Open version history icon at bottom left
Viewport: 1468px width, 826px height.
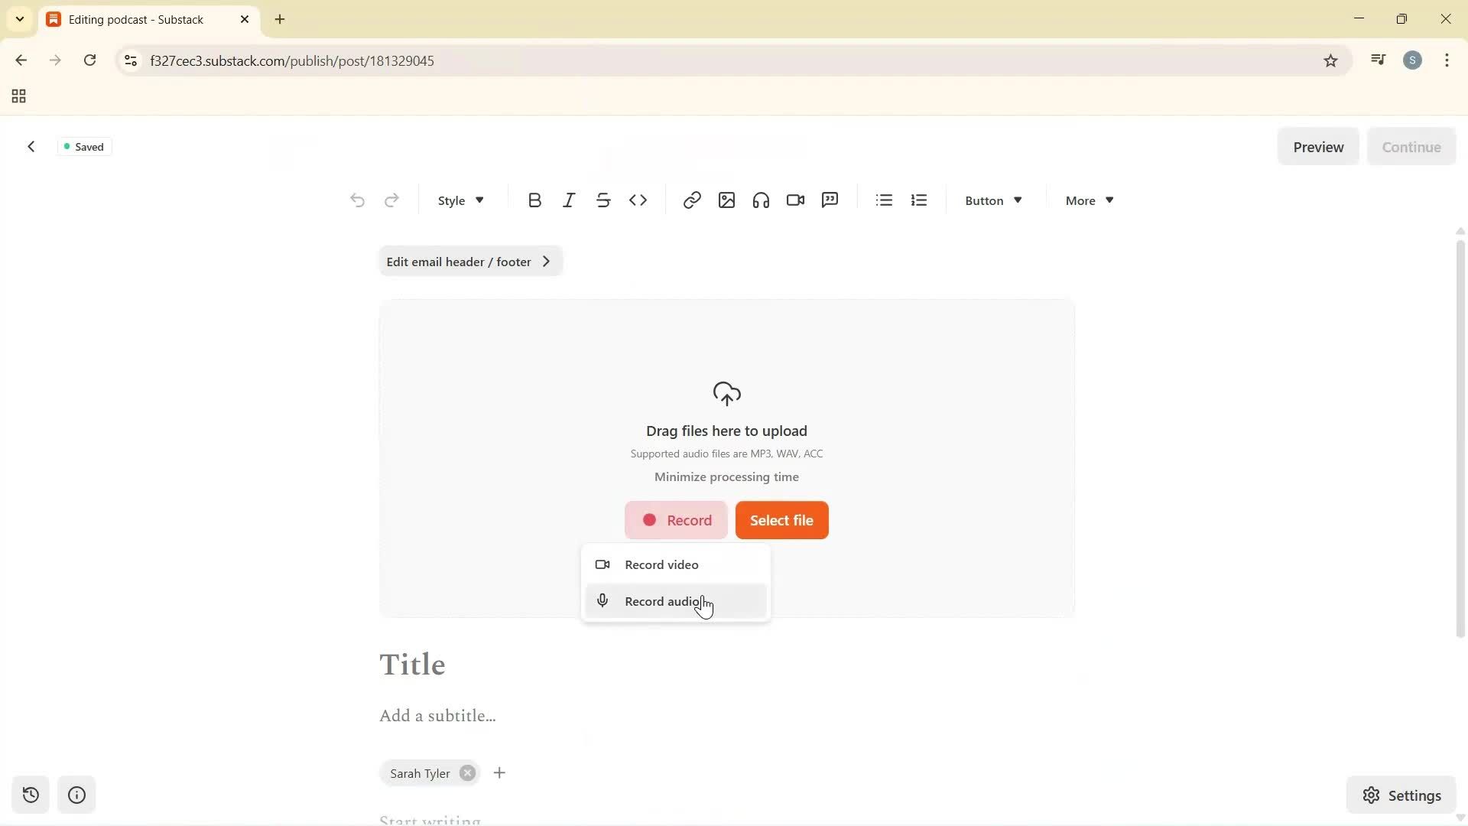coord(31,795)
